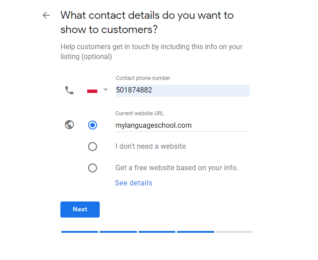This screenshot has height=260, width=318.
Task: Select the I don't need a website radio
Action: pyautogui.click(x=93, y=147)
